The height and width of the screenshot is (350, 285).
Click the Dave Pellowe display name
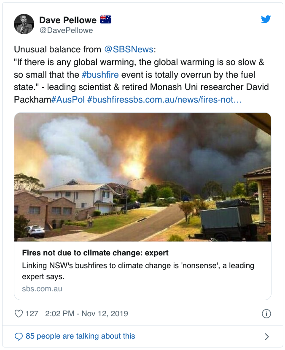tap(68, 20)
